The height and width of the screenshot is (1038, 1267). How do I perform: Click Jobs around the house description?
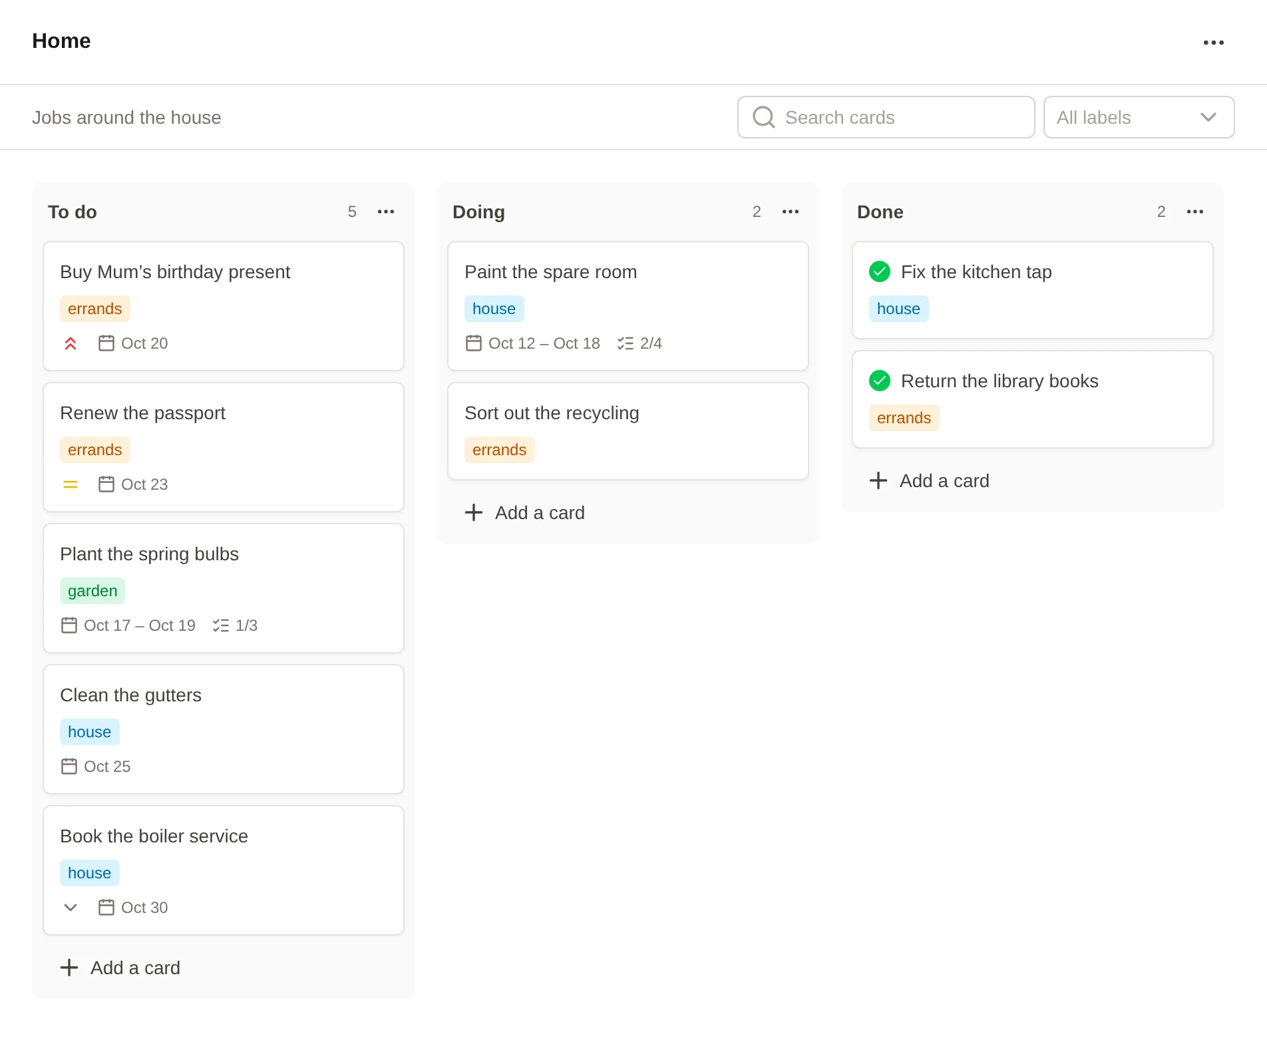coord(126,117)
